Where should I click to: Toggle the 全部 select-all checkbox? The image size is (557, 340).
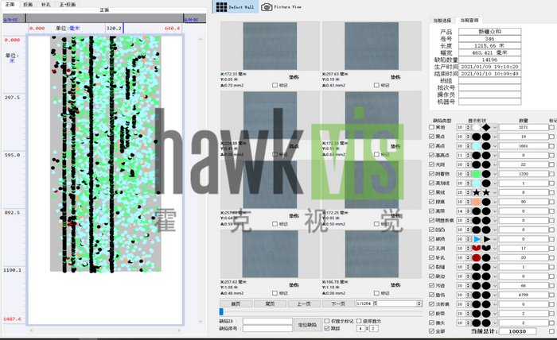click(x=431, y=331)
